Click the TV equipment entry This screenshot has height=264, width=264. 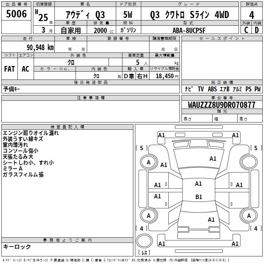(x=201, y=89)
